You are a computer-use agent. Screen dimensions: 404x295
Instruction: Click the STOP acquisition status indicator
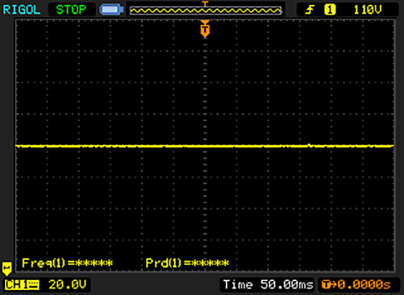click(71, 10)
